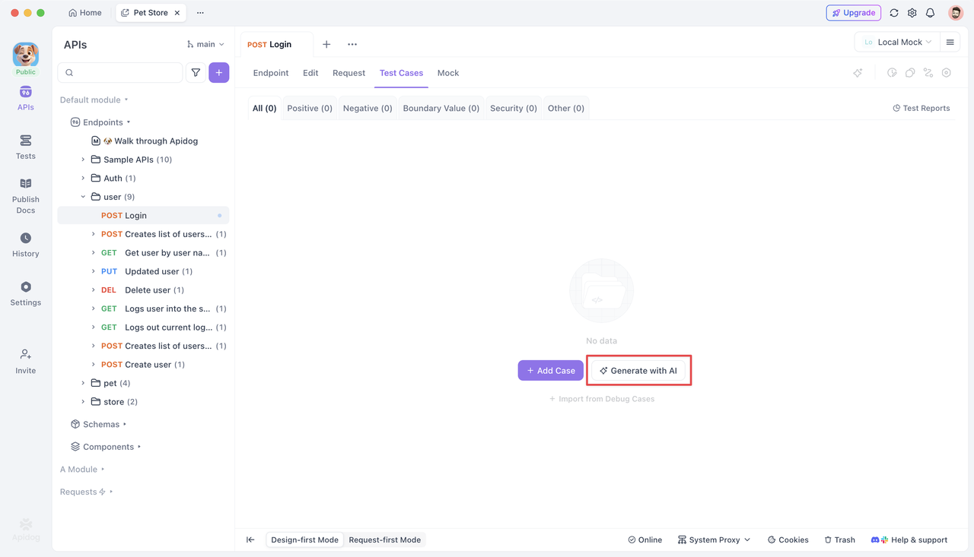Switch to Request-first Mode
The image size is (974, 557).
[x=384, y=540]
